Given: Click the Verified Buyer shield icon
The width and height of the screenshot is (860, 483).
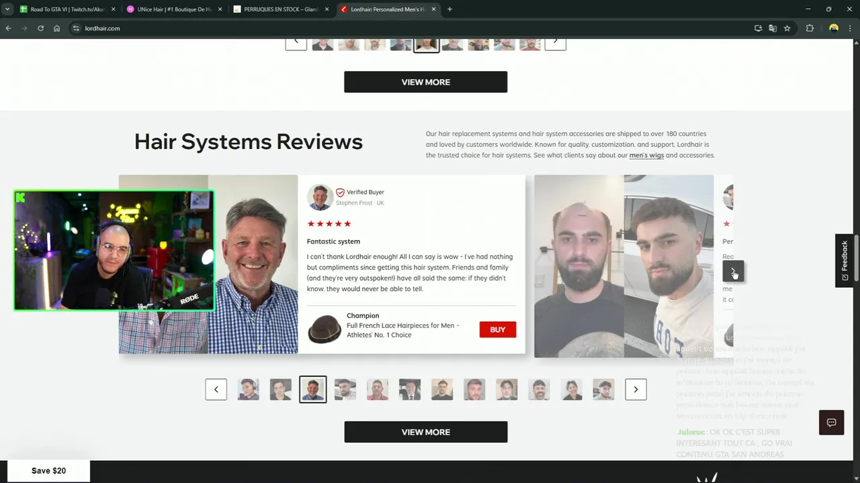Looking at the screenshot, I should (340, 193).
